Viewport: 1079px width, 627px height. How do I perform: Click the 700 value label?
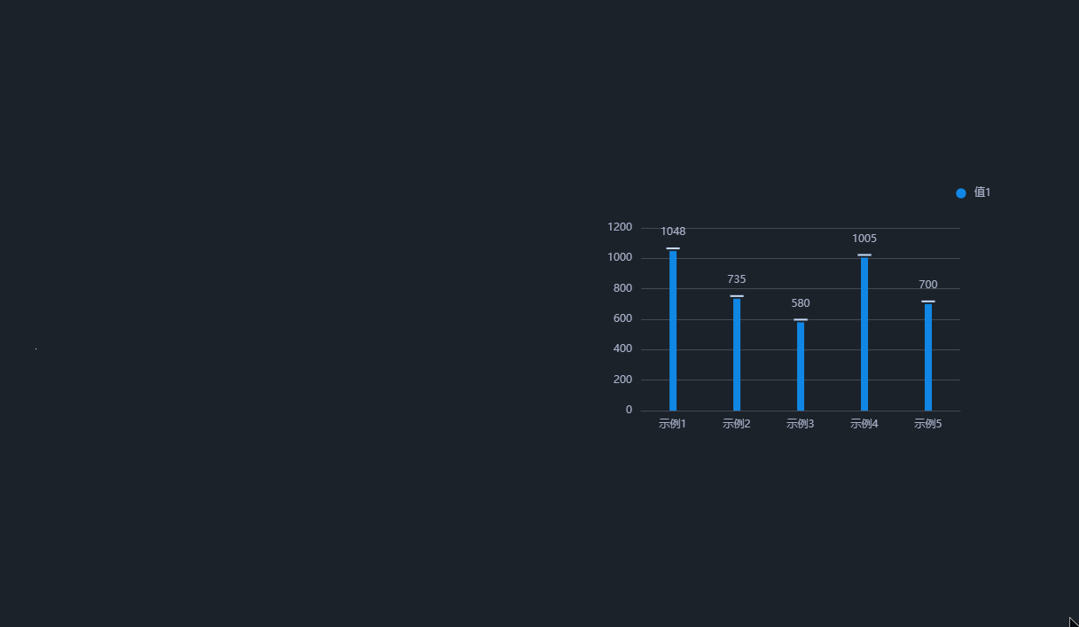tap(928, 285)
